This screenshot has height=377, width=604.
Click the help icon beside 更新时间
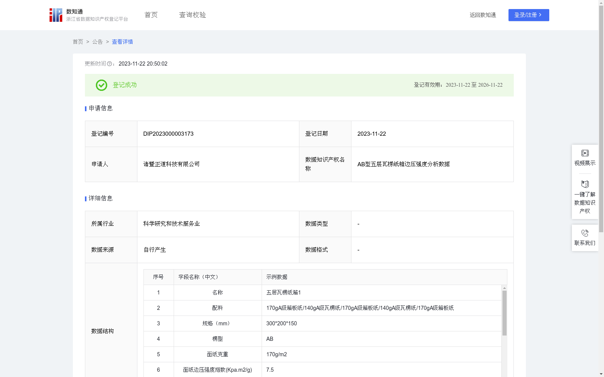[x=109, y=64]
